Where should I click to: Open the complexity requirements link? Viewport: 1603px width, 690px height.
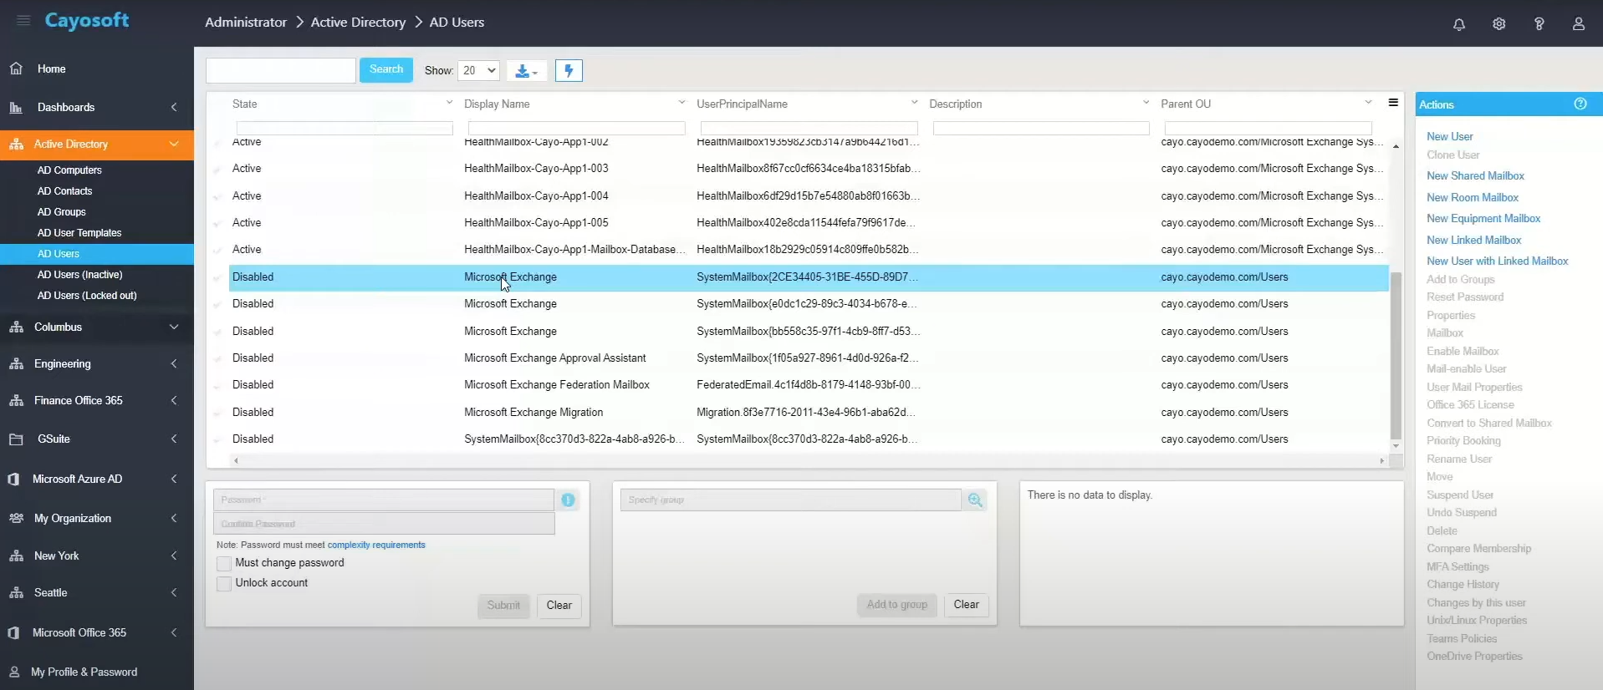coord(376,545)
